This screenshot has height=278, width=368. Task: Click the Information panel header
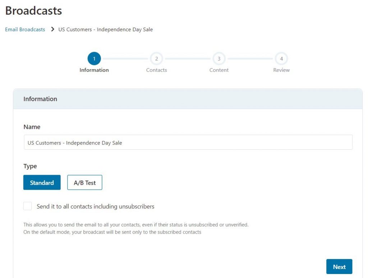pyautogui.click(x=188, y=99)
